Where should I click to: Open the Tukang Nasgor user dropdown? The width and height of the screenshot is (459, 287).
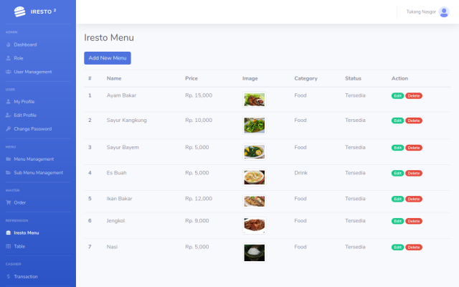pos(421,11)
